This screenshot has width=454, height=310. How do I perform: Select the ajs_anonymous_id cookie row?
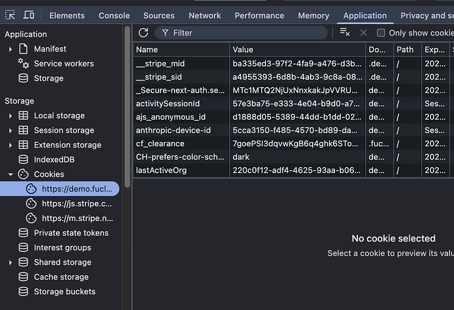click(x=293, y=116)
